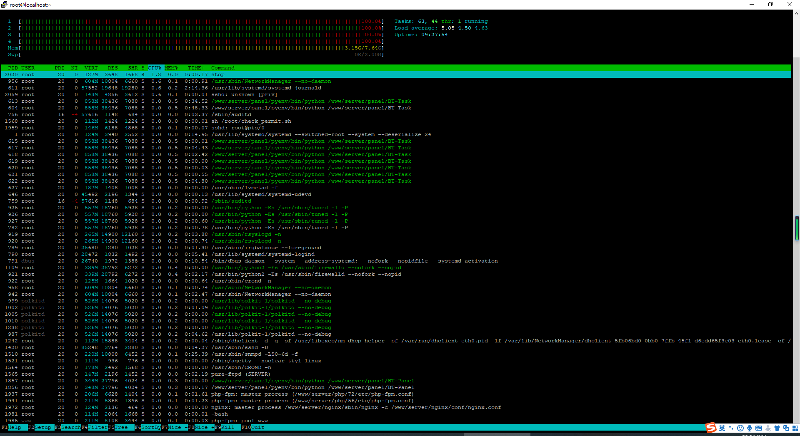The height and width of the screenshot is (436, 800).
Task: Click the CPU 1 usage meter bar
Action: pyautogui.click(x=201, y=21)
